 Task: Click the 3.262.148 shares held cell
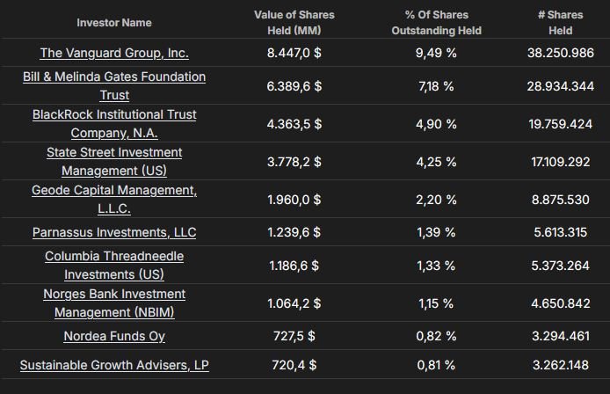click(552, 364)
